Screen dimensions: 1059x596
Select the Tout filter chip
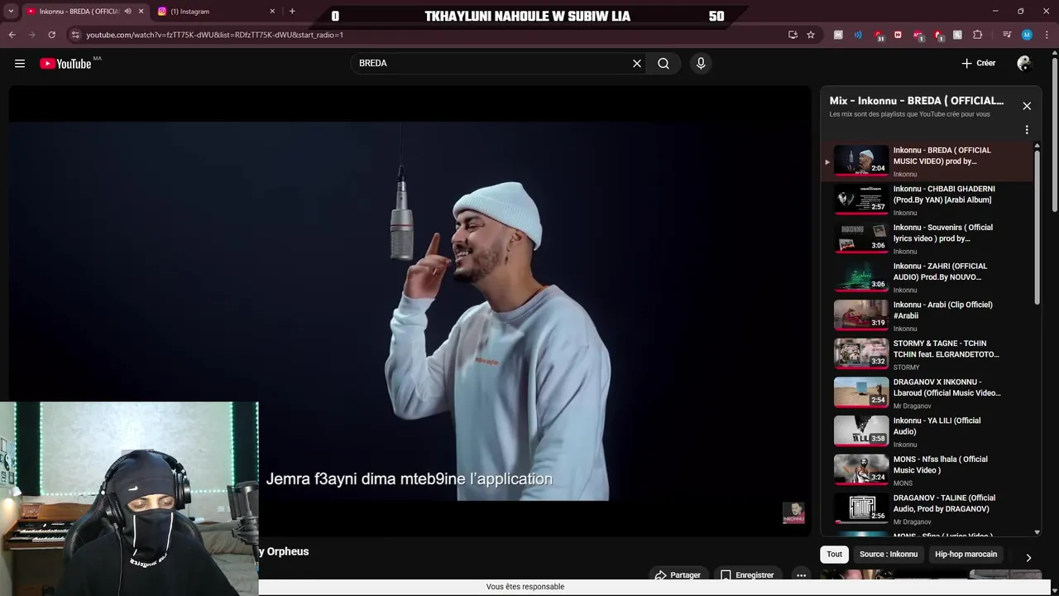834,555
